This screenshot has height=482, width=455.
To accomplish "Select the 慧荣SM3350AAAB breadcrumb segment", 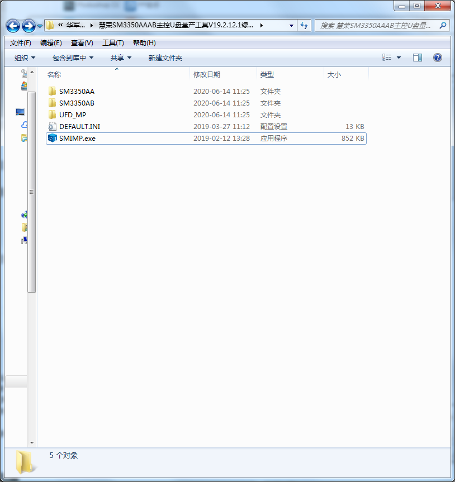I will click(x=176, y=25).
